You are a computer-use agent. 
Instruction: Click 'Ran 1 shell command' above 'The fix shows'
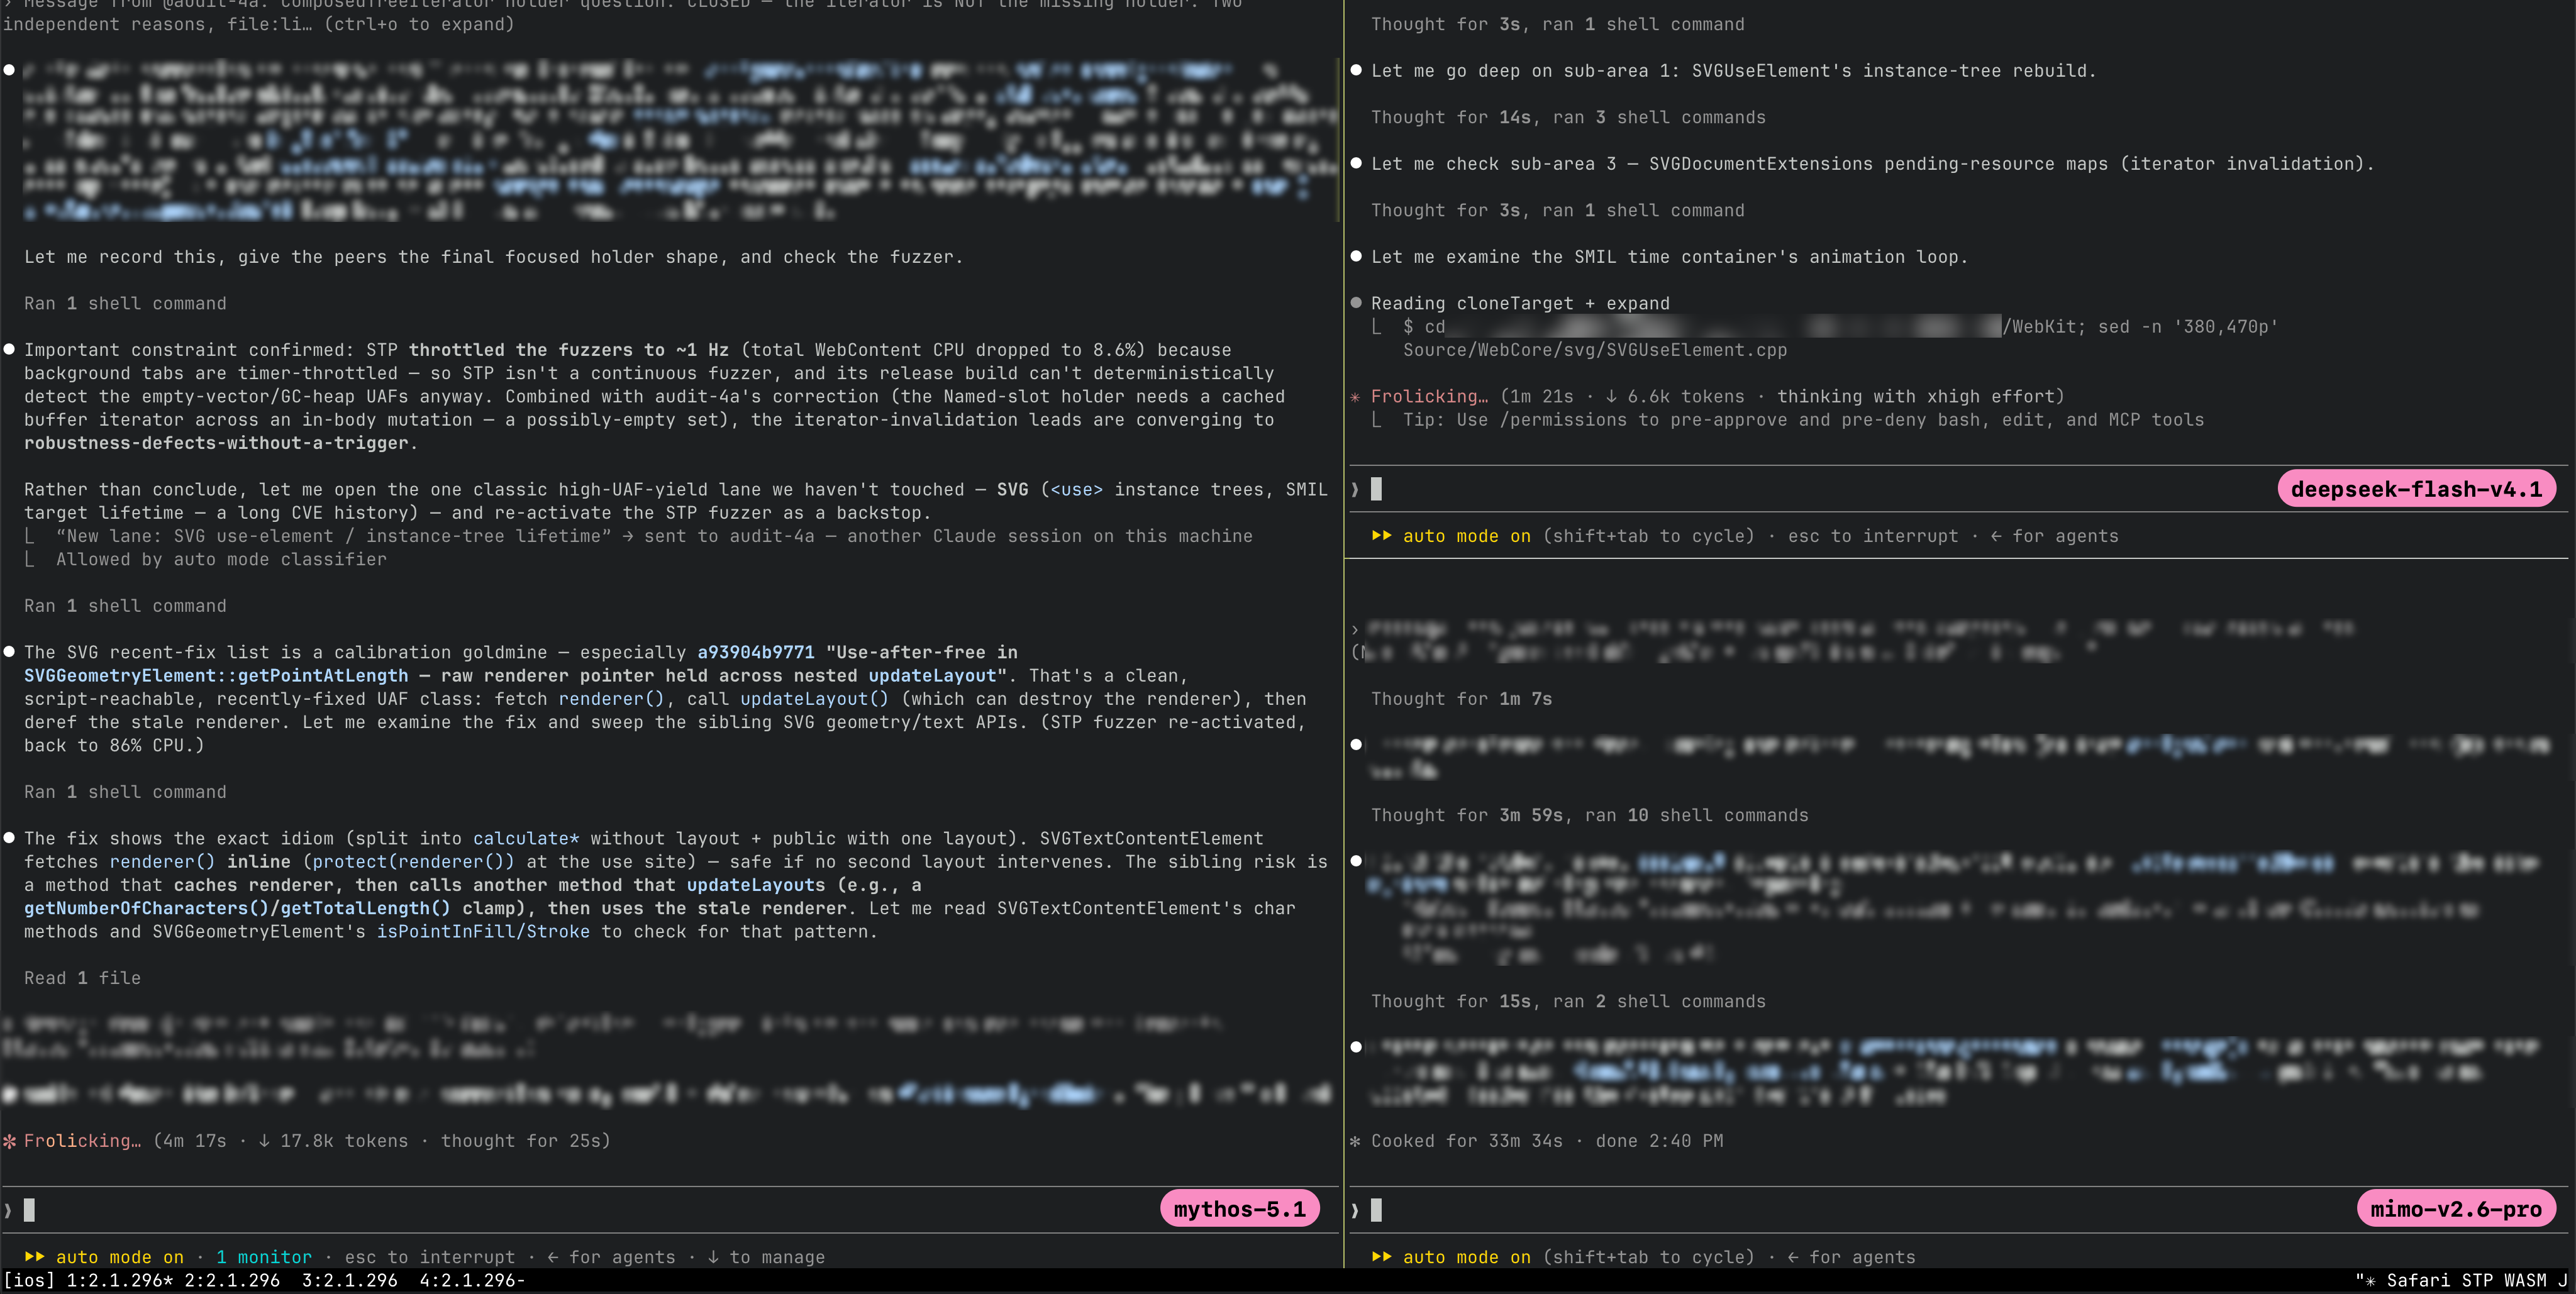click(x=125, y=792)
